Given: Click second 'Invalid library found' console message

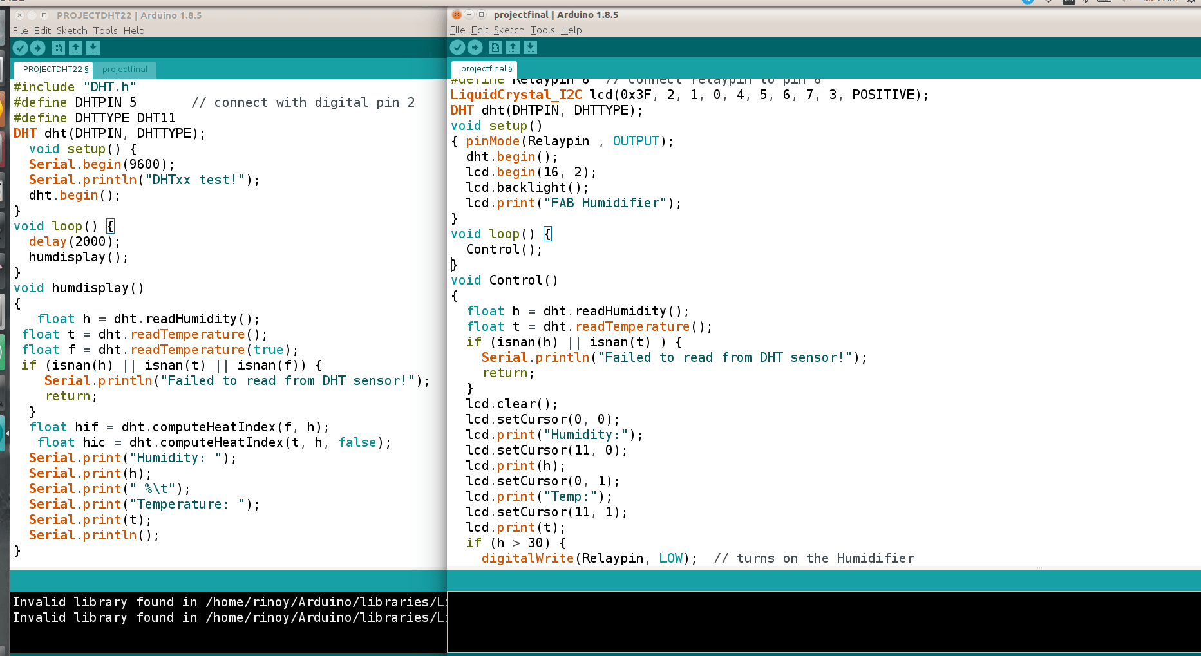Looking at the screenshot, I should pos(229,617).
